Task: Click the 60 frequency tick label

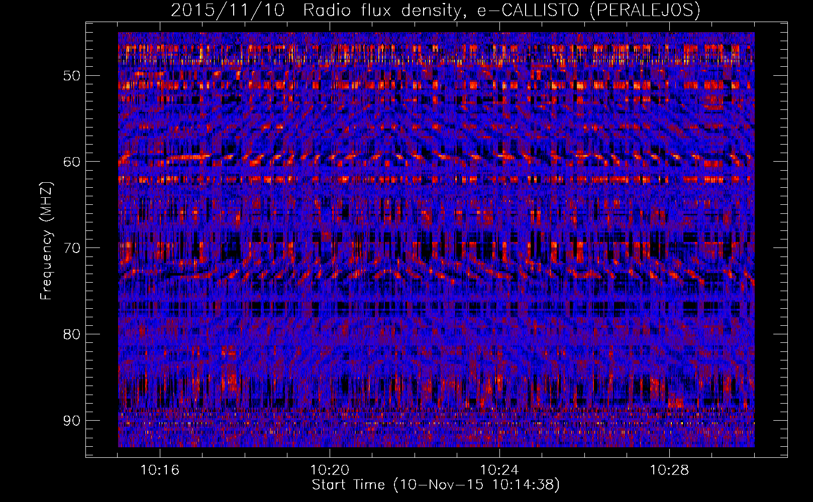Action: click(72, 162)
